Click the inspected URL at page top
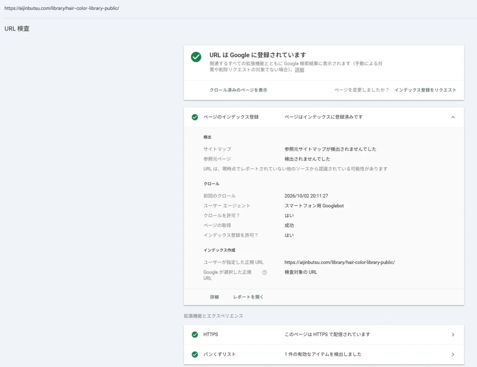 tap(62, 8)
